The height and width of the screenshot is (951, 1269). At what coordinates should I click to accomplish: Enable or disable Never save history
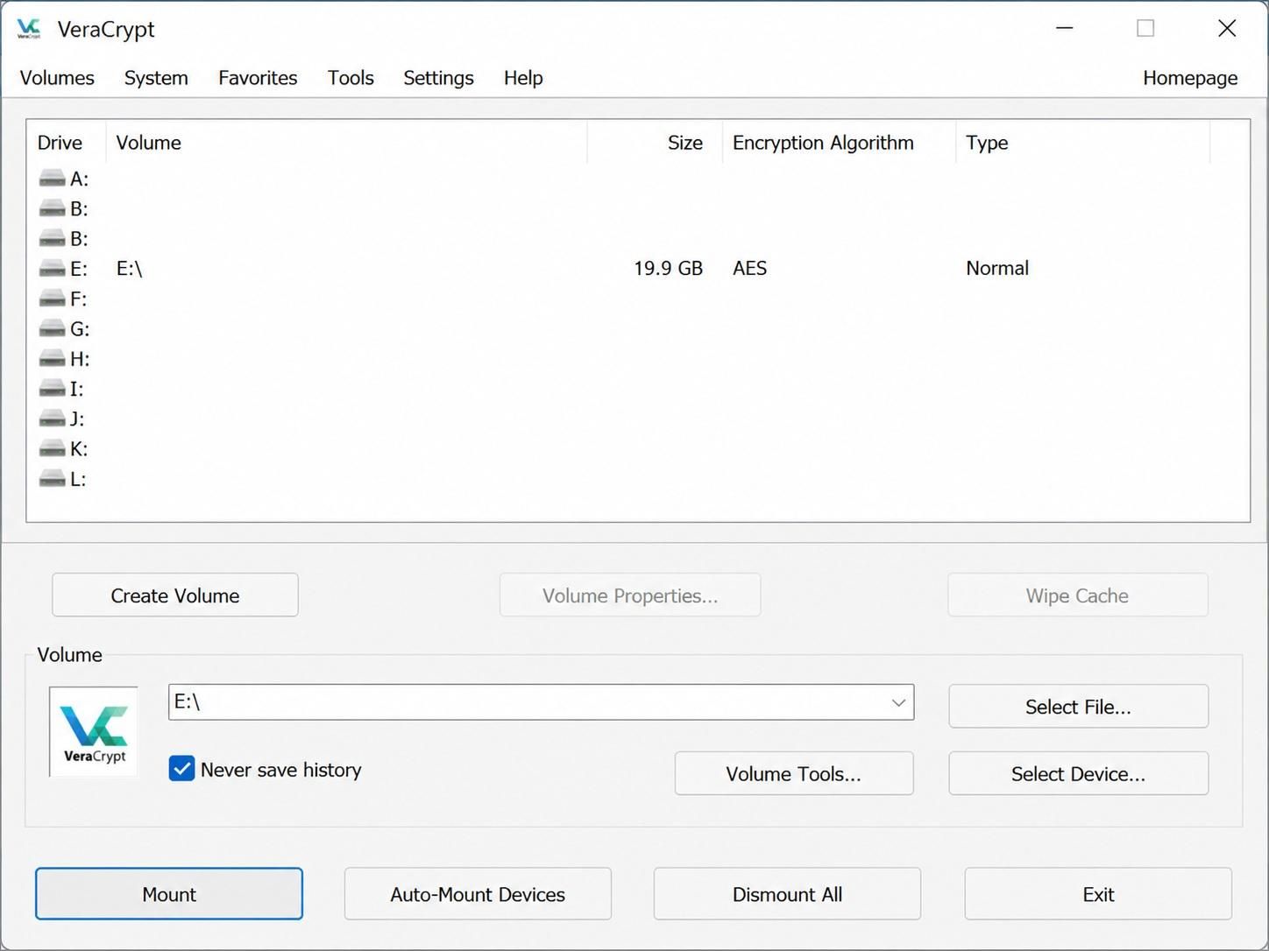point(181,769)
